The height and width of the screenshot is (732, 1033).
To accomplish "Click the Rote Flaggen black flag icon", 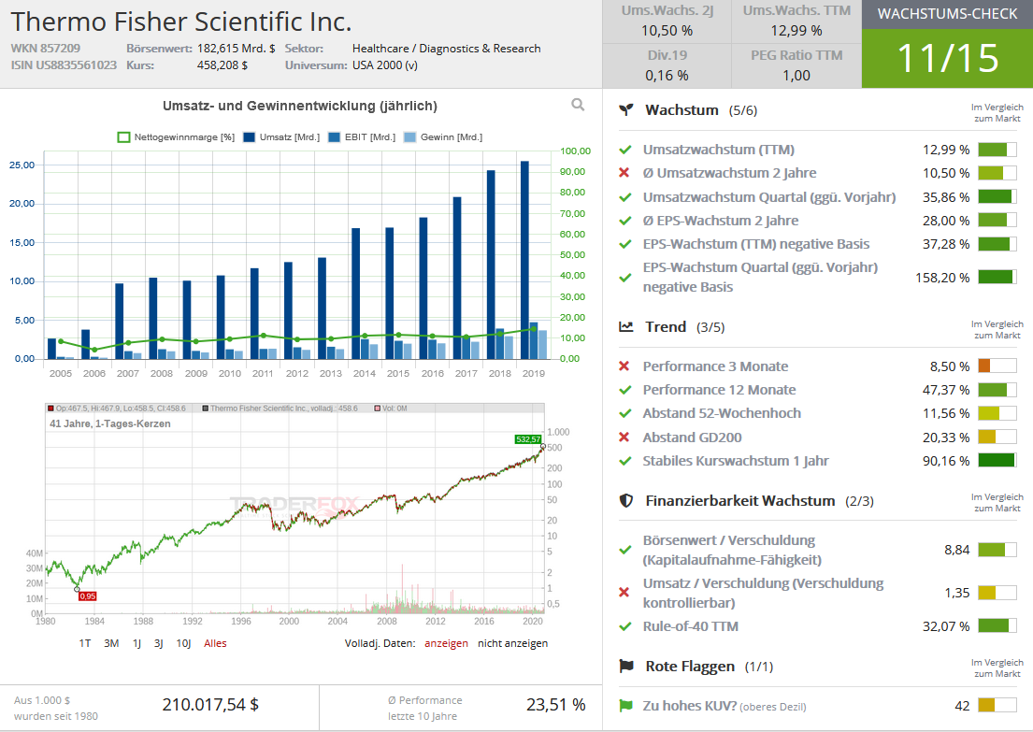I will (x=625, y=667).
